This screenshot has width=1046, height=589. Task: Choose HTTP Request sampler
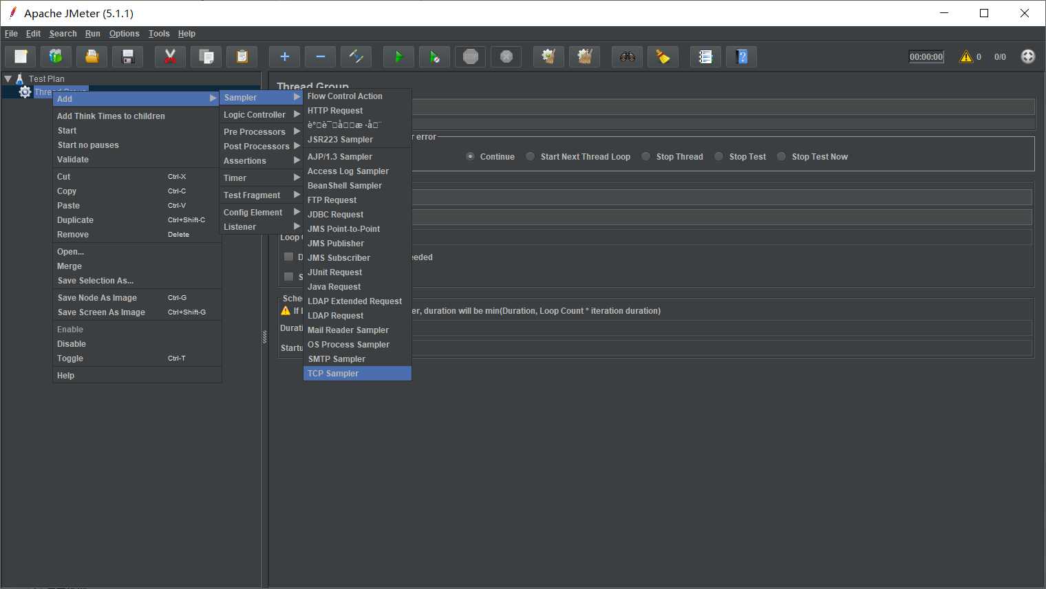coord(357,111)
